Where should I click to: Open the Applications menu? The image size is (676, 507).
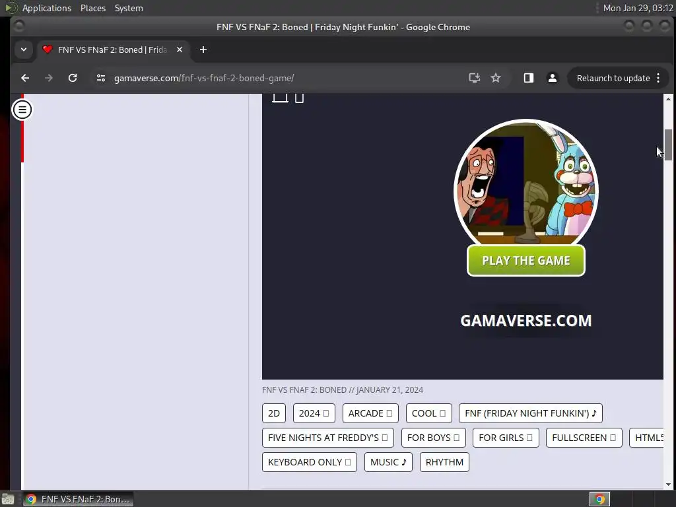47,8
